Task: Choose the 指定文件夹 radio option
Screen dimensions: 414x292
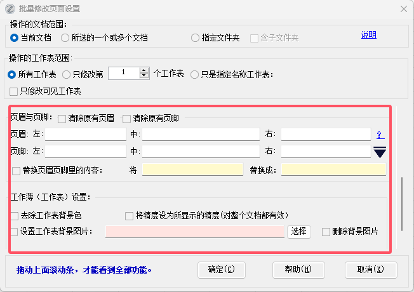Action: point(196,37)
